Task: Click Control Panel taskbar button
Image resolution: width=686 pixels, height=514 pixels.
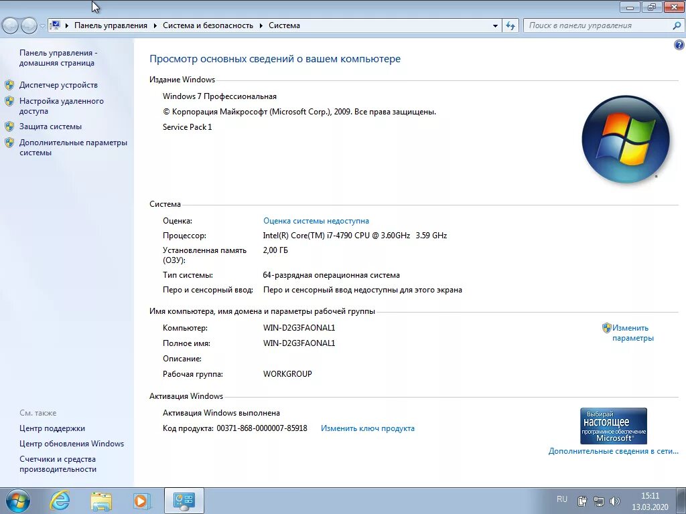Action: click(x=184, y=501)
